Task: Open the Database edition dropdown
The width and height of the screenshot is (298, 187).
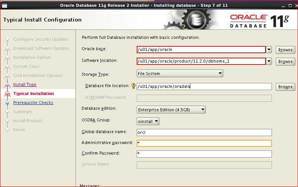Action: click(x=171, y=110)
